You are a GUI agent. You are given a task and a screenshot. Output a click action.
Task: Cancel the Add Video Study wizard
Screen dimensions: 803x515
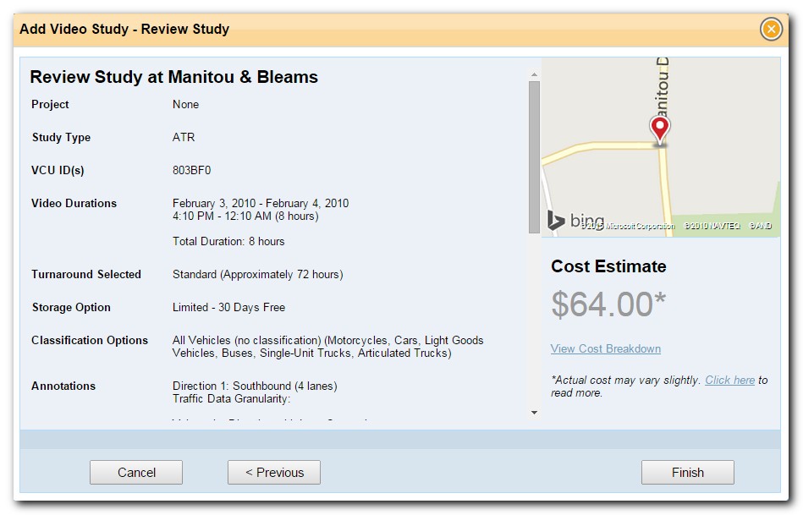(135, 472)
